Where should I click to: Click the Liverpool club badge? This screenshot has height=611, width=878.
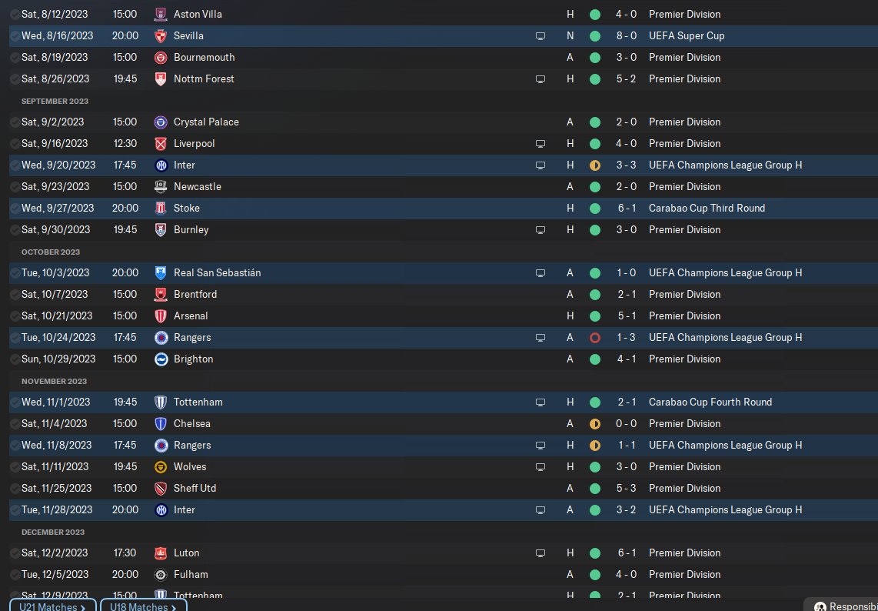coord(161,143)
